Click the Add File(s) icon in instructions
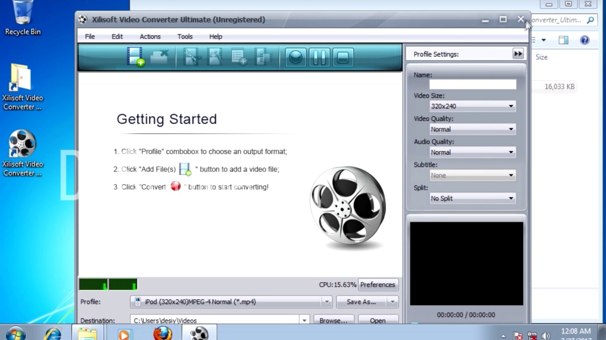The height and width of the screenshot is (340, 606). pyautogui.click(x=185, y=169)
